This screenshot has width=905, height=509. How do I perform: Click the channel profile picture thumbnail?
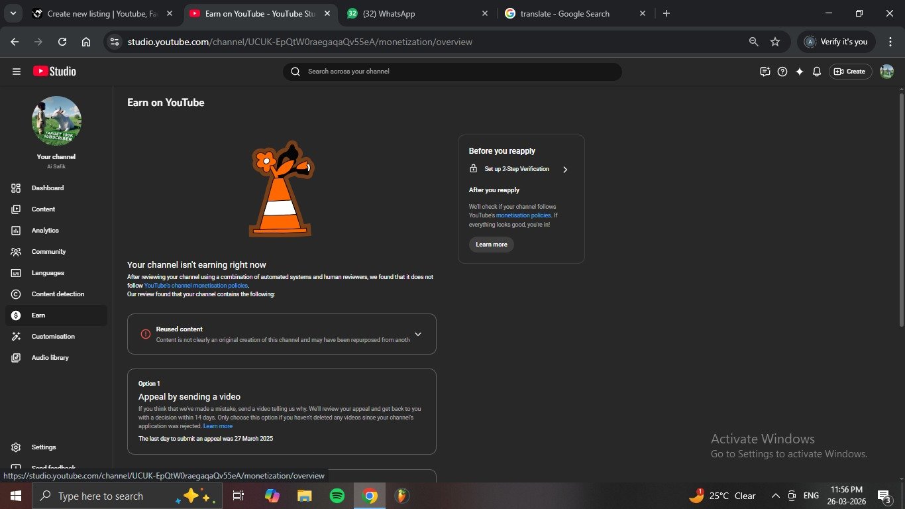(x=56, y=121)
